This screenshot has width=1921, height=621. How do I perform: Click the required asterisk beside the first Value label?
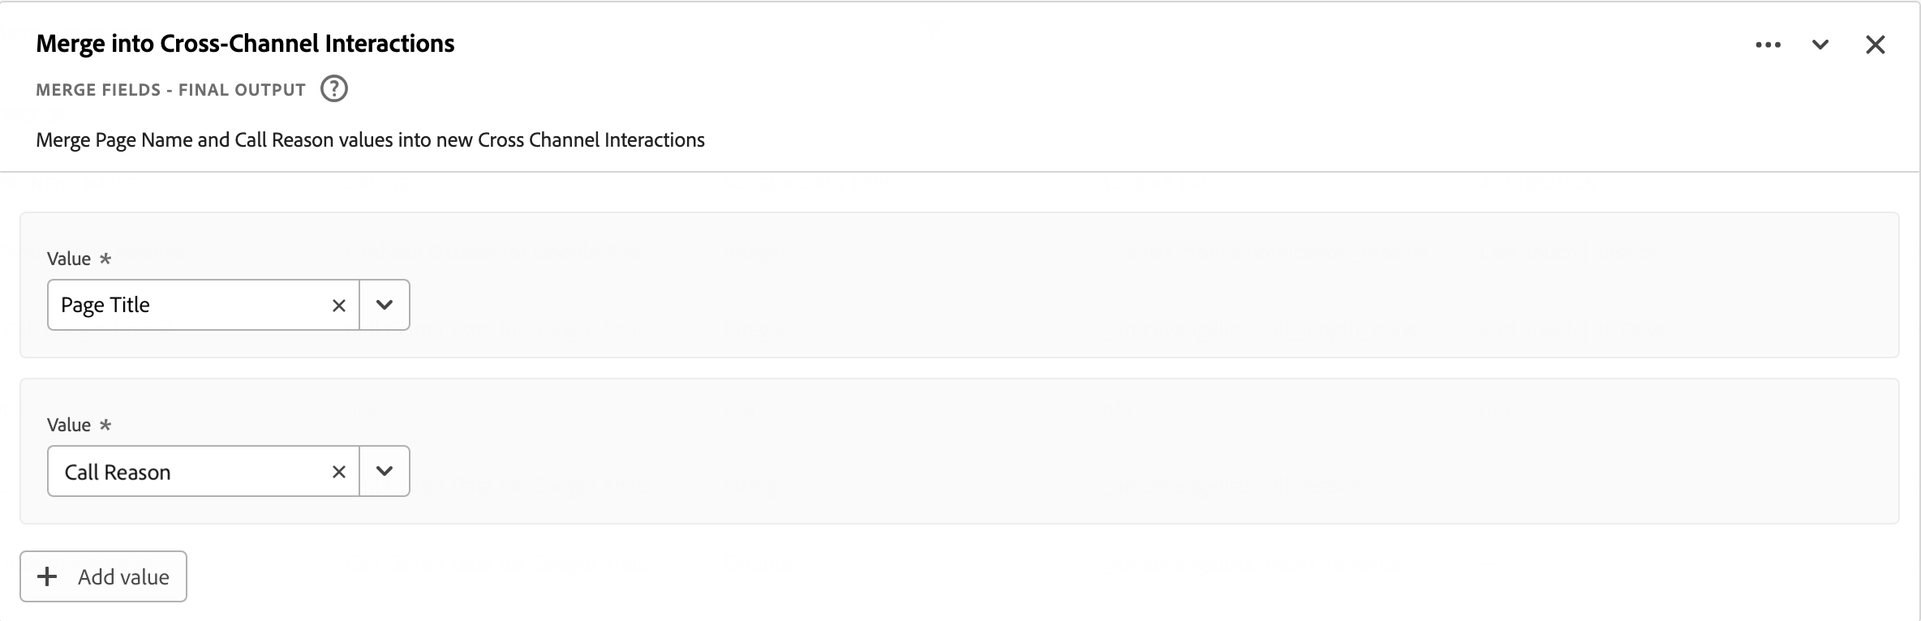(x=105, y=259)
